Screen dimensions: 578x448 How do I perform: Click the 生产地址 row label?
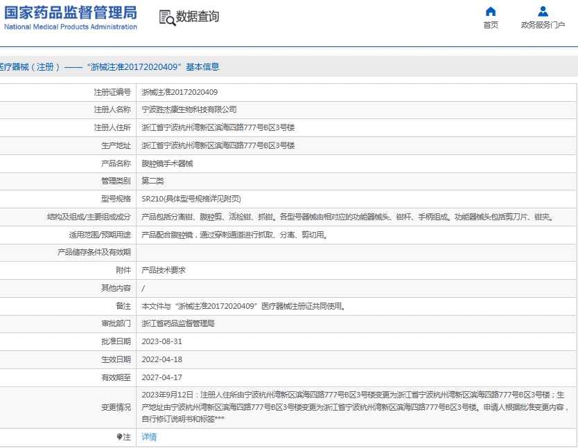click(116, 145)
